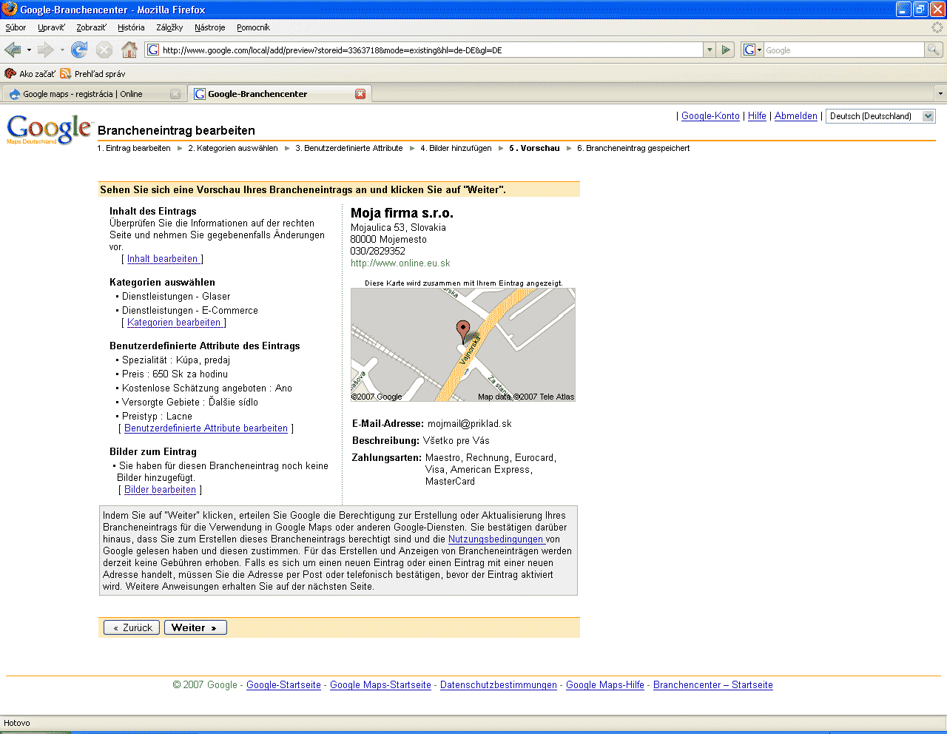Open the Branchencenter – Startseite footer link

pyautogui.click(x=713, y=685)
